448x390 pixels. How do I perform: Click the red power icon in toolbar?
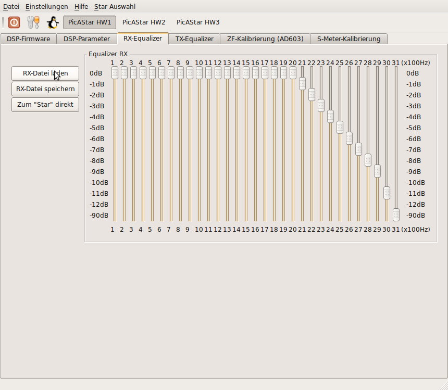(x=14, y=22)
